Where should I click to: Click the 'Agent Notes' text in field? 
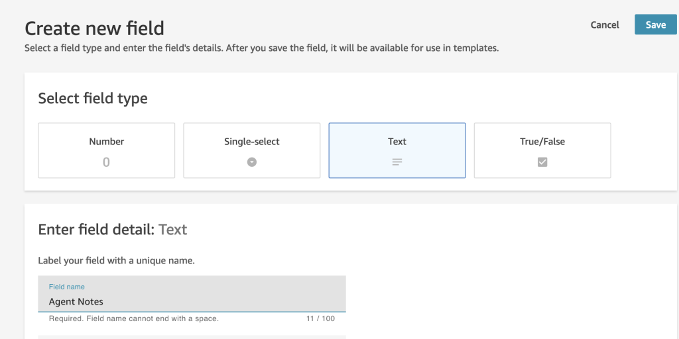(x=76, y=301)
